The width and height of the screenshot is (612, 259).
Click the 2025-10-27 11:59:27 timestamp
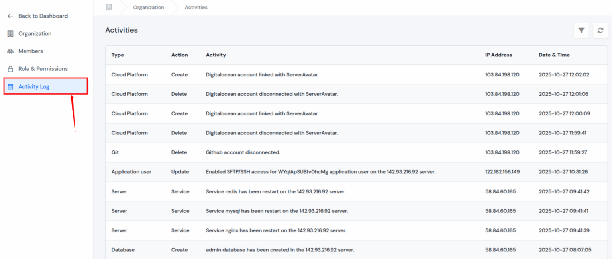[563, 152]
